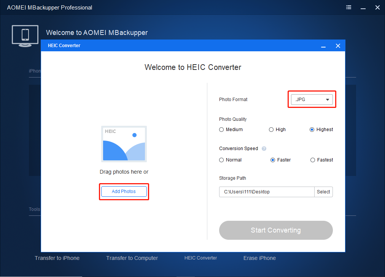385x277 pixels.
Task: Click the HEIC photo placeholder graphic
Action: [x=124, y=144]
